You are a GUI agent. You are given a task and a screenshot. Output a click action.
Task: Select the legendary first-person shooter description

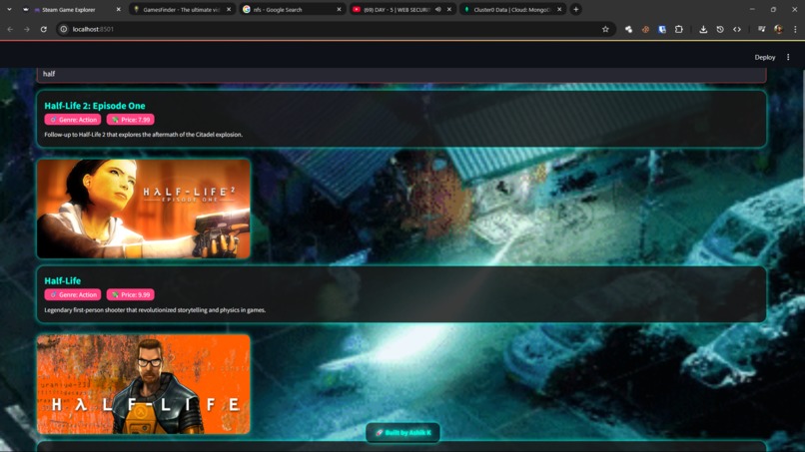coord(155,310)
